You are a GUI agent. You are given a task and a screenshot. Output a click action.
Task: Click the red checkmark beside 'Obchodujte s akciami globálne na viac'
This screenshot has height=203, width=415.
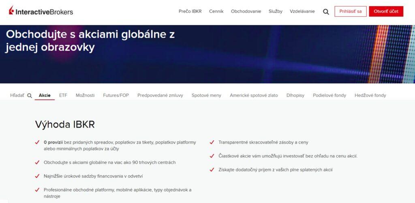37,162
